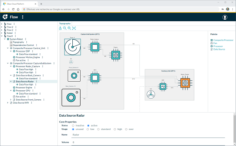Open a new browser tab
The height and width of the screenshot is (146, 236).
click(x=41, y=4)
